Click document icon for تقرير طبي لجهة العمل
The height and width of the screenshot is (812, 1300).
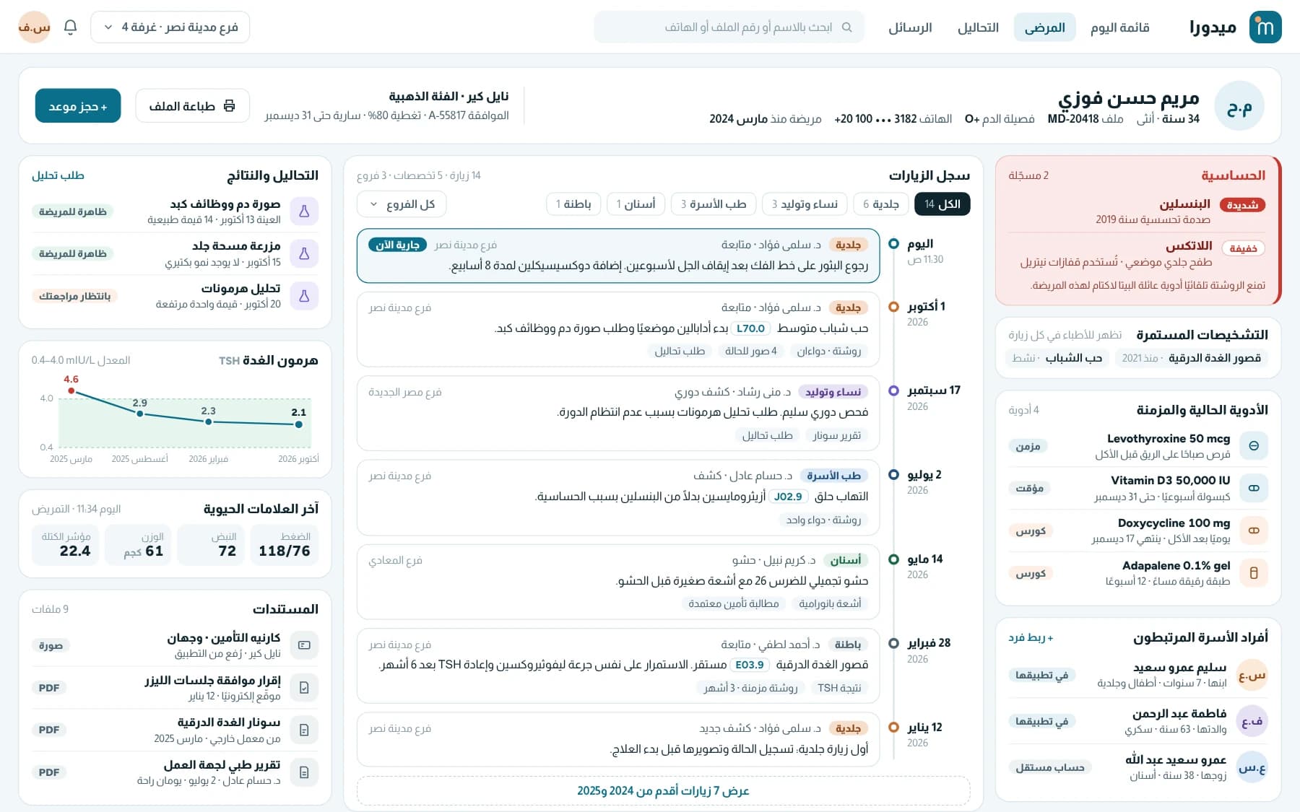[x=304, y=772]
